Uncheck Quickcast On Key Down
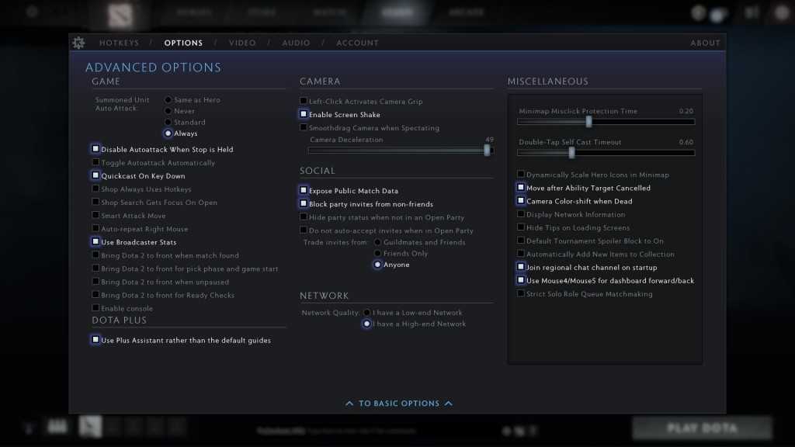 click(95, 176)
